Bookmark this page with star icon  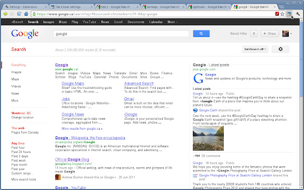pyautogui.click(x=282, y=14)
